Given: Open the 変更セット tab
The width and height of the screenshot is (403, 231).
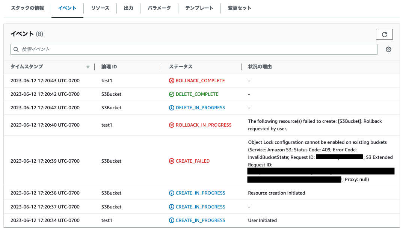Looking at the screenshot, I should pyautogui.click(x=239, y=8).
